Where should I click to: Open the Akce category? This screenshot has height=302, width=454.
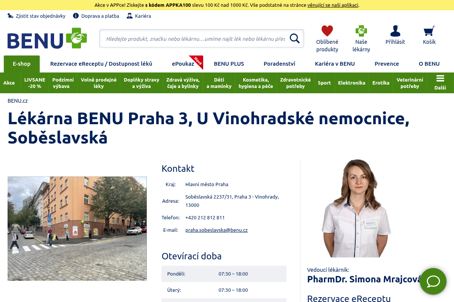(9, 83)
